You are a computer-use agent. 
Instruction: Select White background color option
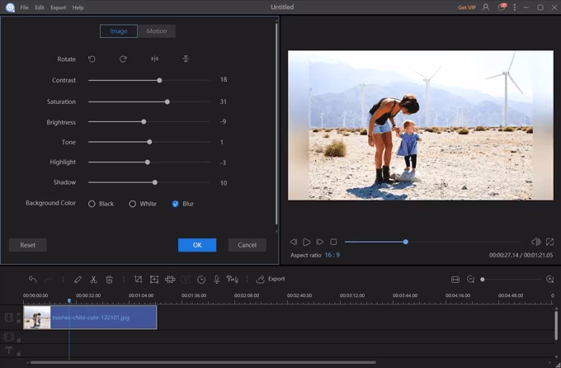pyautogui.click(x=132, y=204)
